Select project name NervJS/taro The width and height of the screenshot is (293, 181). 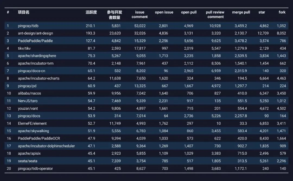click(28, 101)
